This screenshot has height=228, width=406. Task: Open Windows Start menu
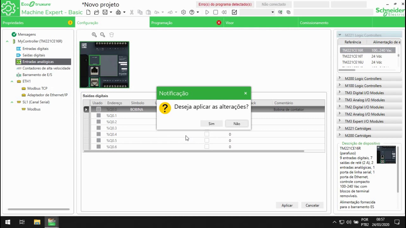point(8,222)
